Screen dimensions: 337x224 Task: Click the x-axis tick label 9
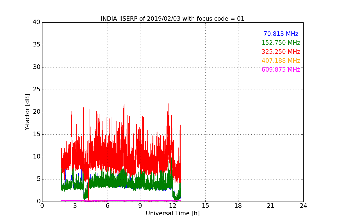click(x=140, y=206)
